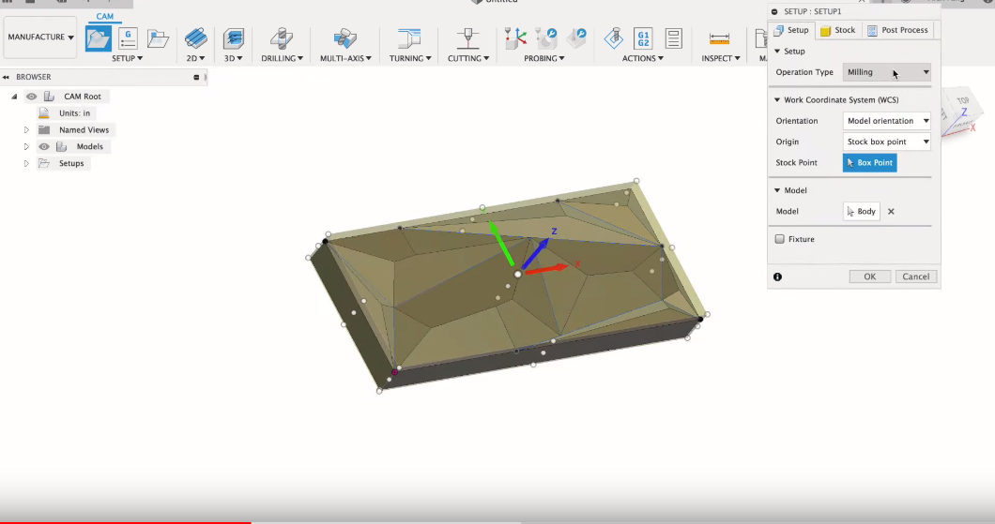Expand the Named Views tree node
This screenshot has height=524, width=995.
(26, 130)
